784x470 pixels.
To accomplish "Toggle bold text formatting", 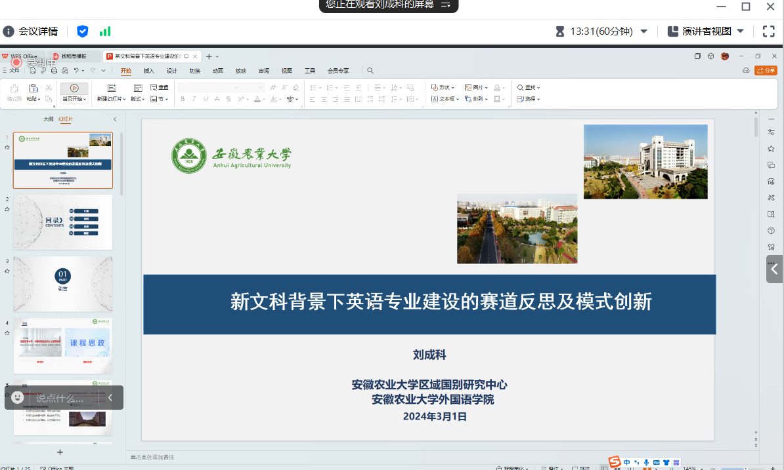I will pos(183,99).
